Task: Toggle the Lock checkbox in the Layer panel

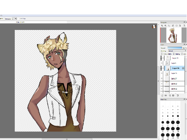Action: coord(182,54)
